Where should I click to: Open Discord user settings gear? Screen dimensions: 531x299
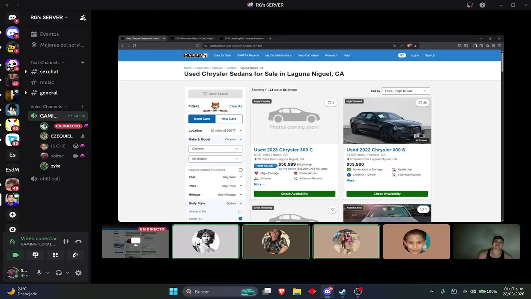pos(78,273)
